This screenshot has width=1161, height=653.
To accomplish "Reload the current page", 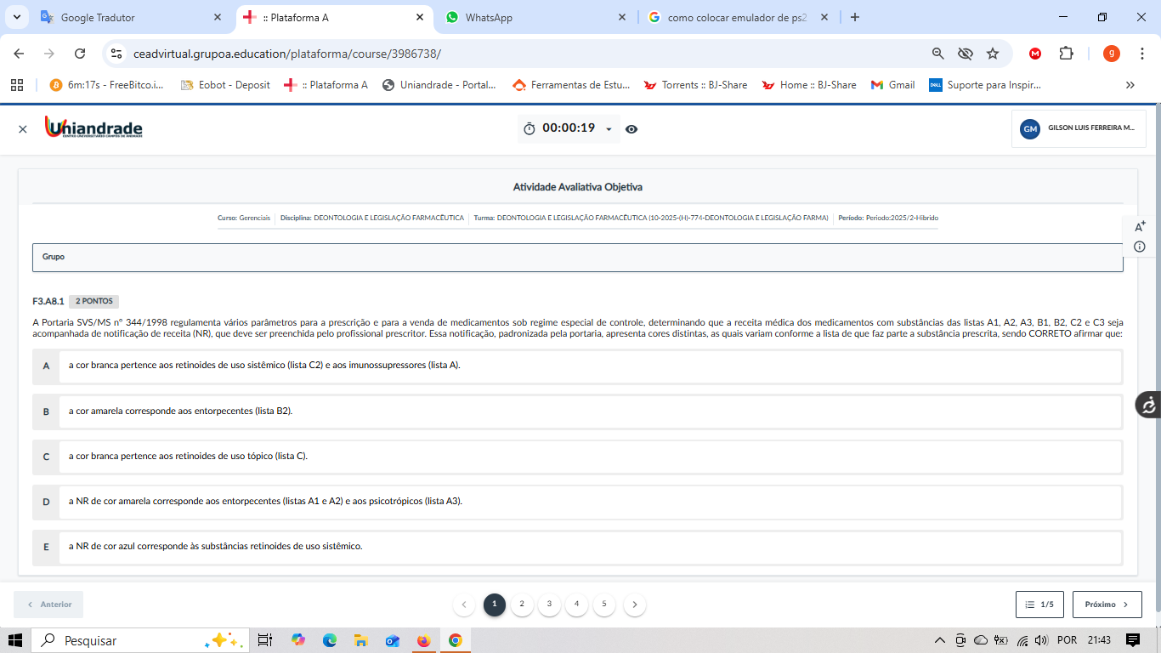I will 80,54.
